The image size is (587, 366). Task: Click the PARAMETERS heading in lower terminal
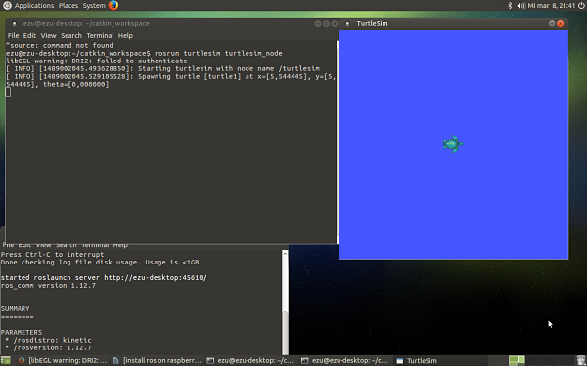pyautogui.click(x=22, y=332)
